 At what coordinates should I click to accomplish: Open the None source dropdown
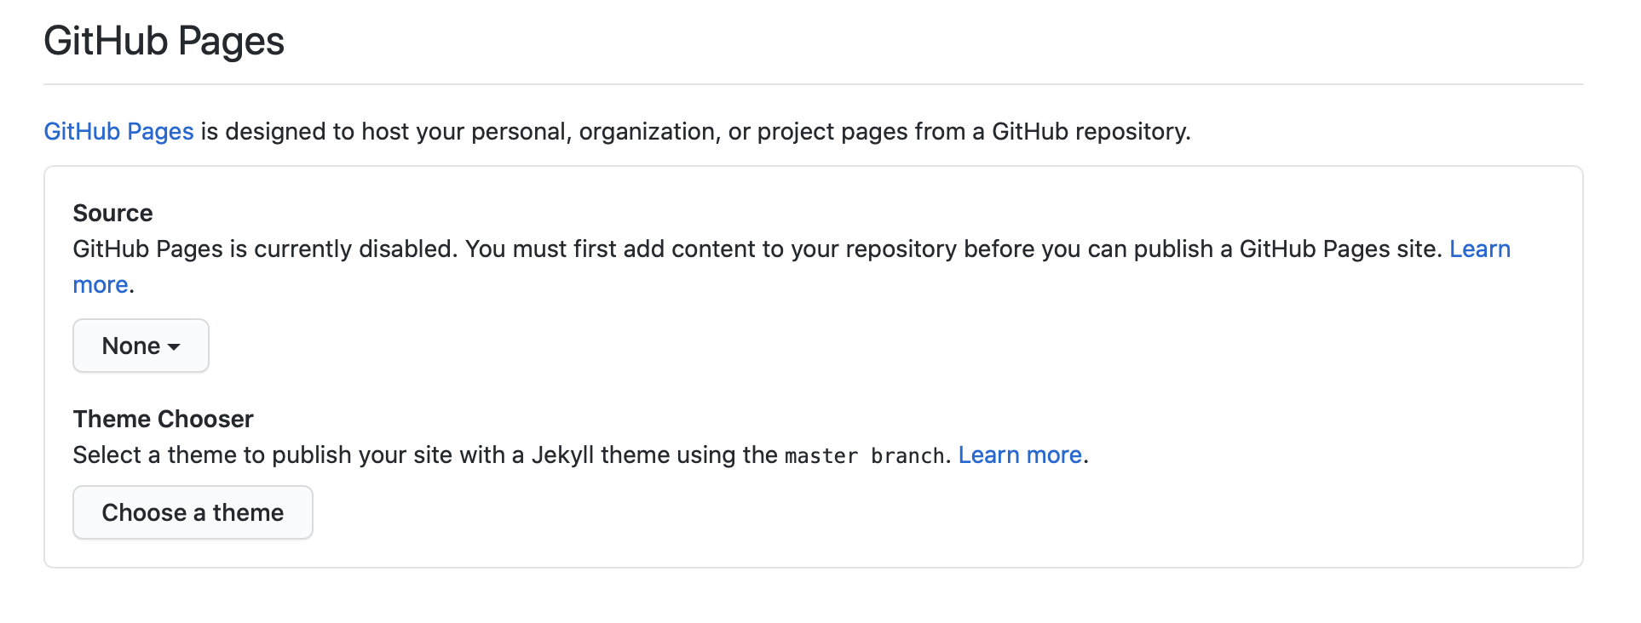click(141, 346)
